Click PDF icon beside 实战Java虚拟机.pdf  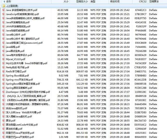[x=4, y=108]
